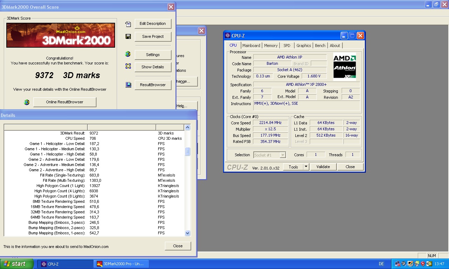The image size is (449, 269).
Task: Select '64MB Texture Rendering Speed' row
Action: (x=94, y=217)
